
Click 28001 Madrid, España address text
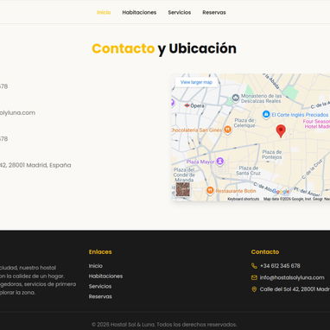click(40, 165)
